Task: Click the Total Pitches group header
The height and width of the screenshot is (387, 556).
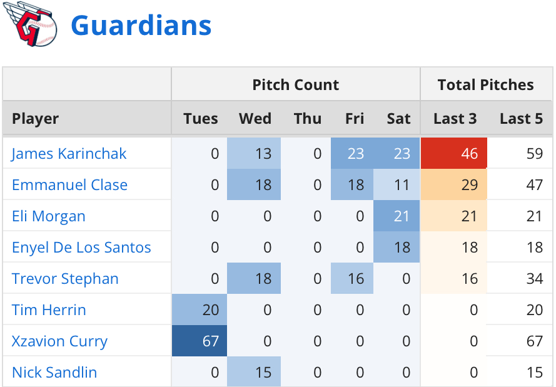Action: (x=486, y=85)
